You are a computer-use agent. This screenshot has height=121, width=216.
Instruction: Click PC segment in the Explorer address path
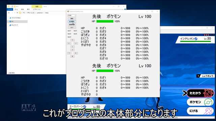pyautogui.click(x=24, y=13)
